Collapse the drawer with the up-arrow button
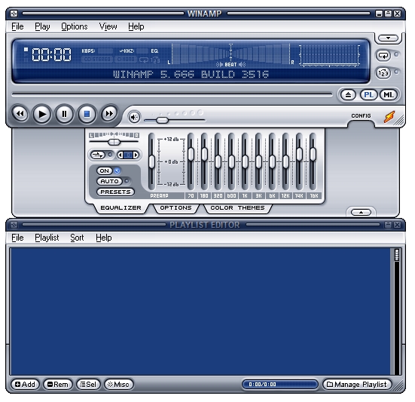Viewport: 415px width, 402px height. 361,212
